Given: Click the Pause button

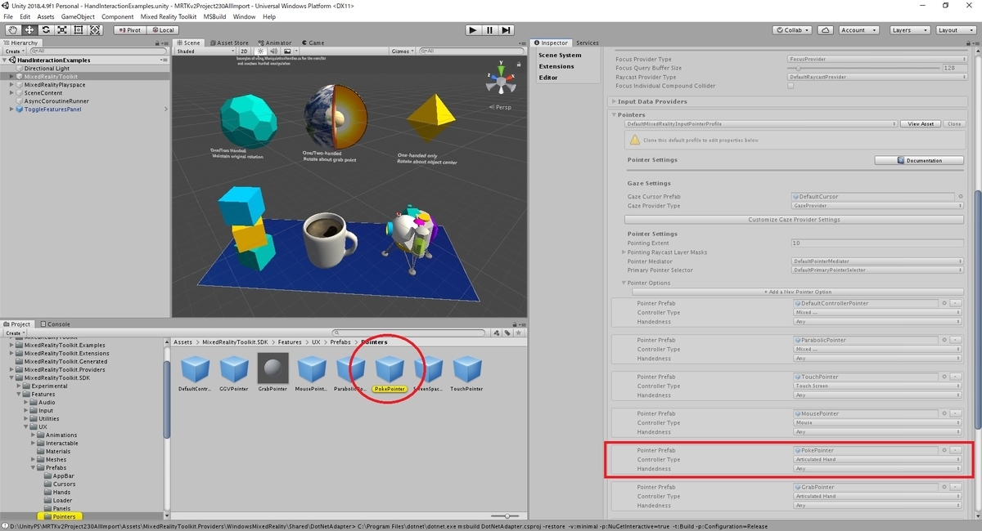Looking at the screenshot, I should (x=489, y=29).
